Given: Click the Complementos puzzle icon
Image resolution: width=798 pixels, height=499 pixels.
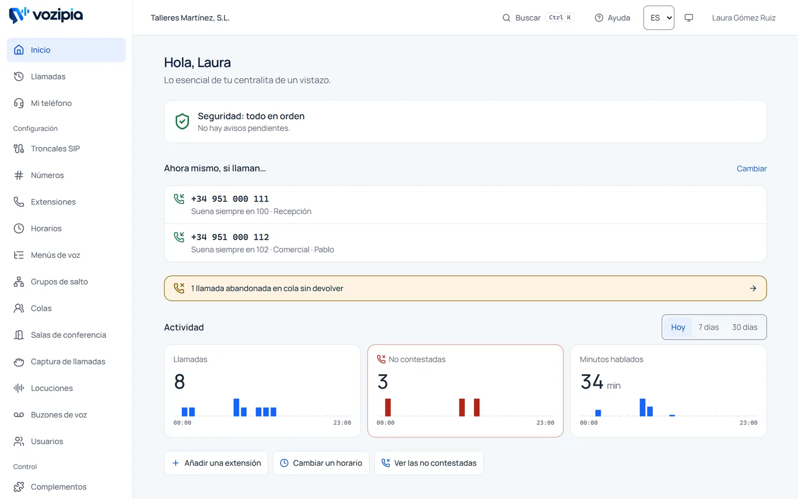Looking at the screenshot, I should point(19,487).
